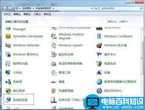Click the 恢复 text label

[x=107, y=73]
